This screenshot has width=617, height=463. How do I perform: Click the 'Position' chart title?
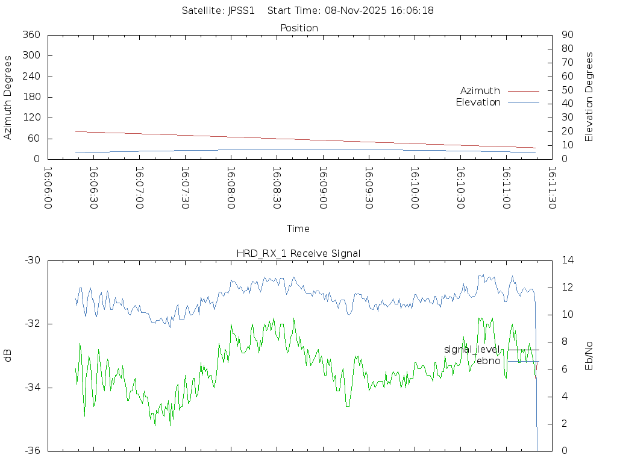pos(299,28)
